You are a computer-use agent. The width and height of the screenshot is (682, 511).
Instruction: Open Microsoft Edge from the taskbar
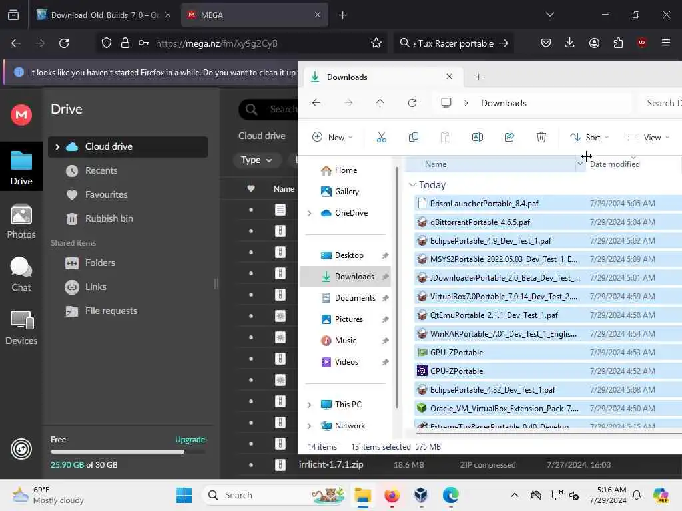point(451,495)
